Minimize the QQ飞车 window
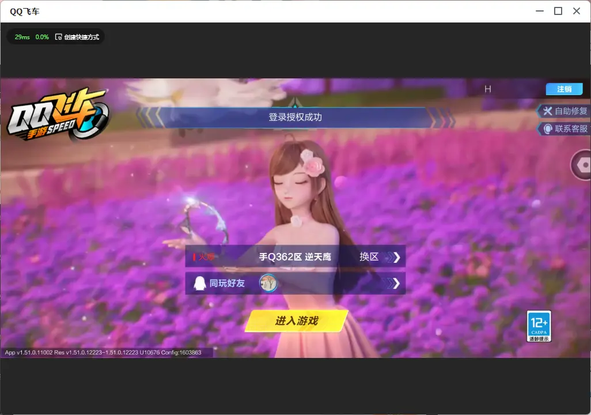 [x=540, y=11]
